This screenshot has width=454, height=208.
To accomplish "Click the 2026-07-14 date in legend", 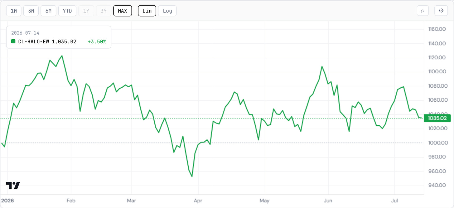I will pos(25,33).
